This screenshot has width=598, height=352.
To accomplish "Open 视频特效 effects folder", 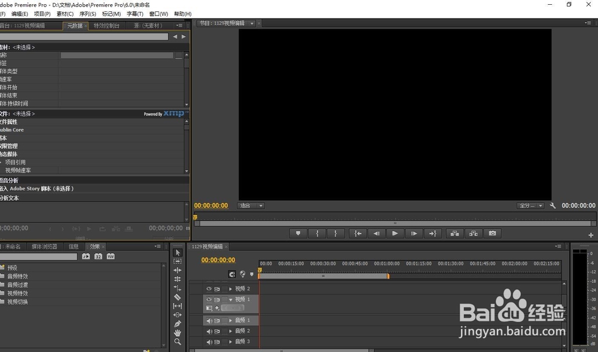I will pyautogui.click(x=17, y=293).
